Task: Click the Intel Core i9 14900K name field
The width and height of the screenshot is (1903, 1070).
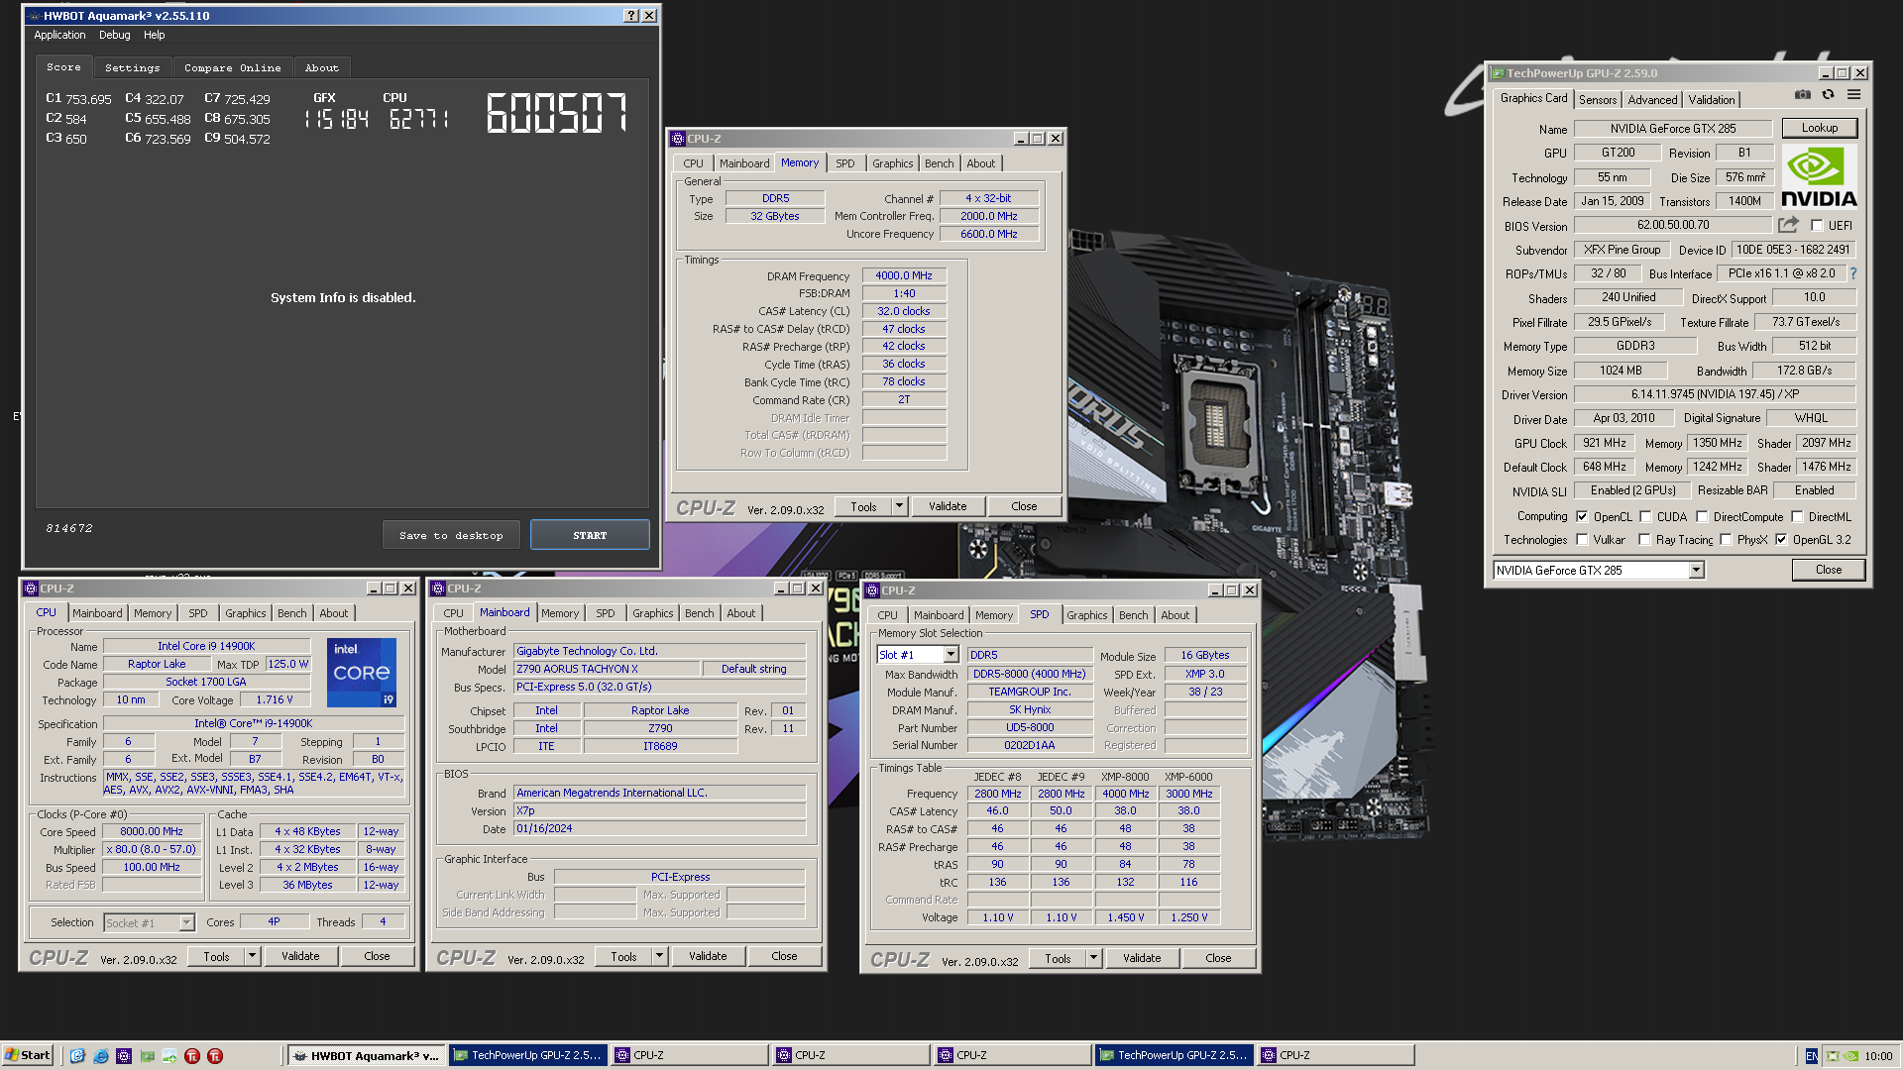Action: pos(206,646)
